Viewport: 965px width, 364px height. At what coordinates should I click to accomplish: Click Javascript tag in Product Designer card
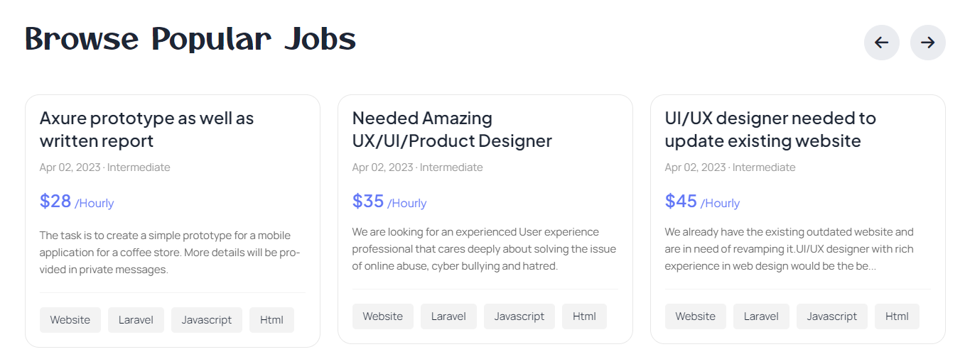click(519, 316)
